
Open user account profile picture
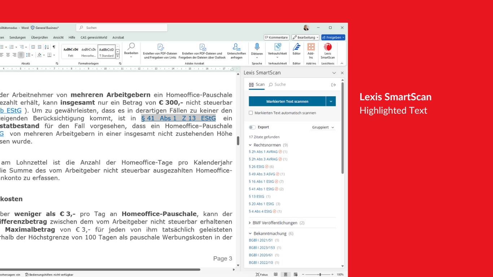click(306, 28)
